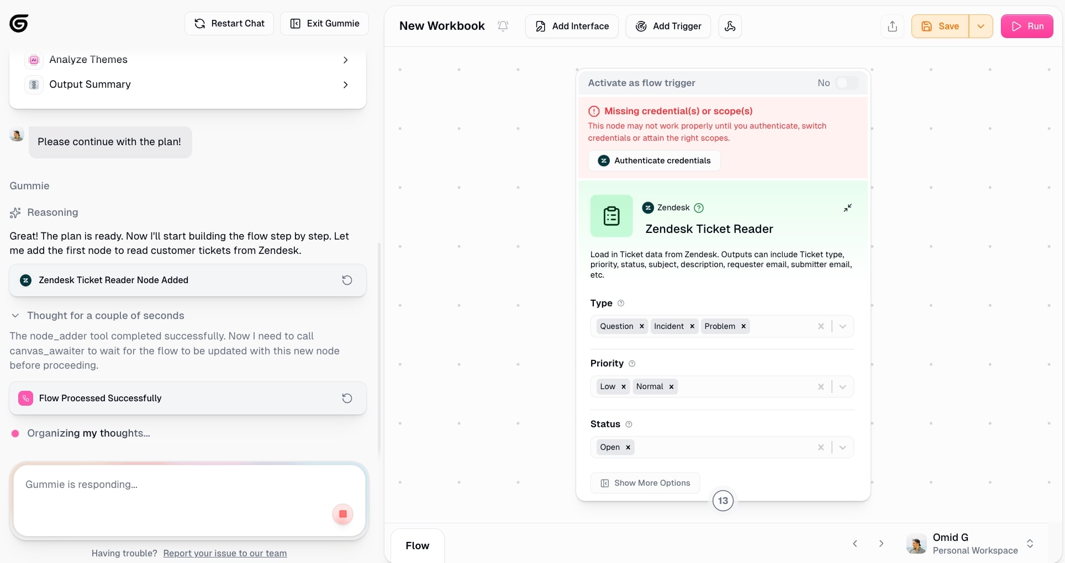Open the share/export icon in top bar
Screen dimensions: 1065x563
pyautogui.click(x=892, y=26)
